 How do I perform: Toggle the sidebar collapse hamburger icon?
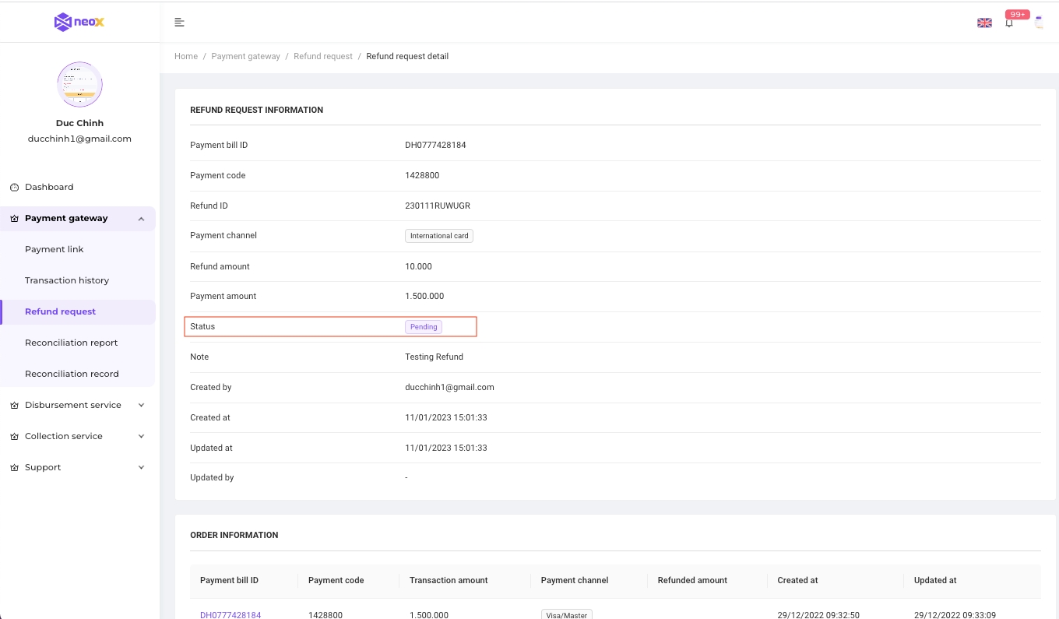click(x=180, y=23)
